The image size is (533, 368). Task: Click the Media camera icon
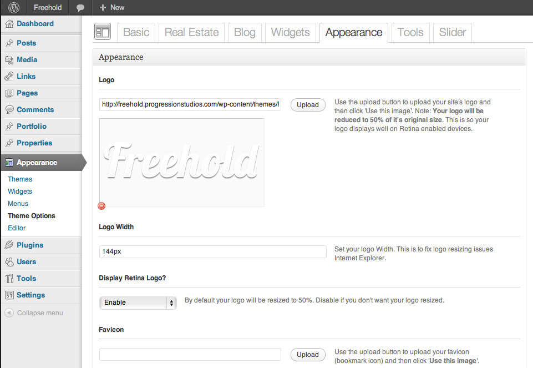pos(9,60)
